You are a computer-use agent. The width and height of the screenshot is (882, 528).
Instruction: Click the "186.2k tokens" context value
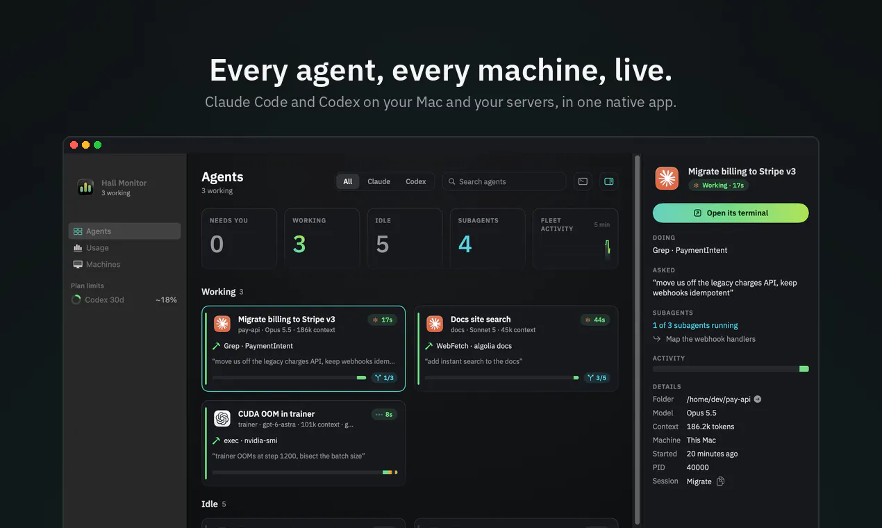click(x=710, y=427)
